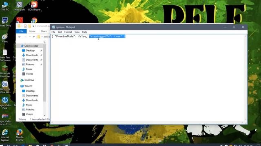Click the Notepad document icon in title bar
The width and height of the screenshot is (261, 146).
(53, 27)
